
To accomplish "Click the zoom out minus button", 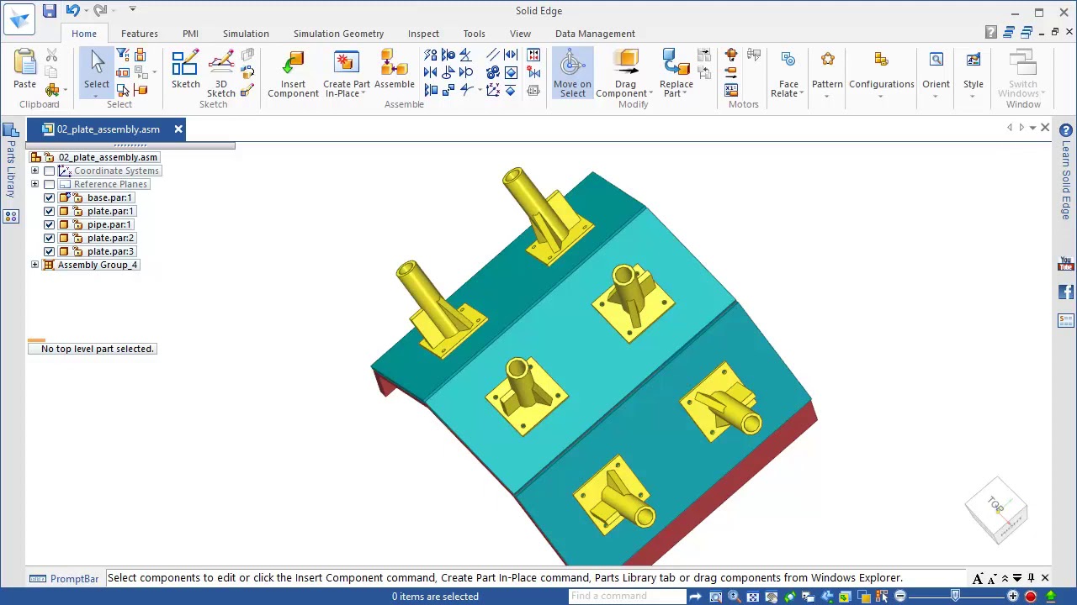I will (x=900, y=597).
